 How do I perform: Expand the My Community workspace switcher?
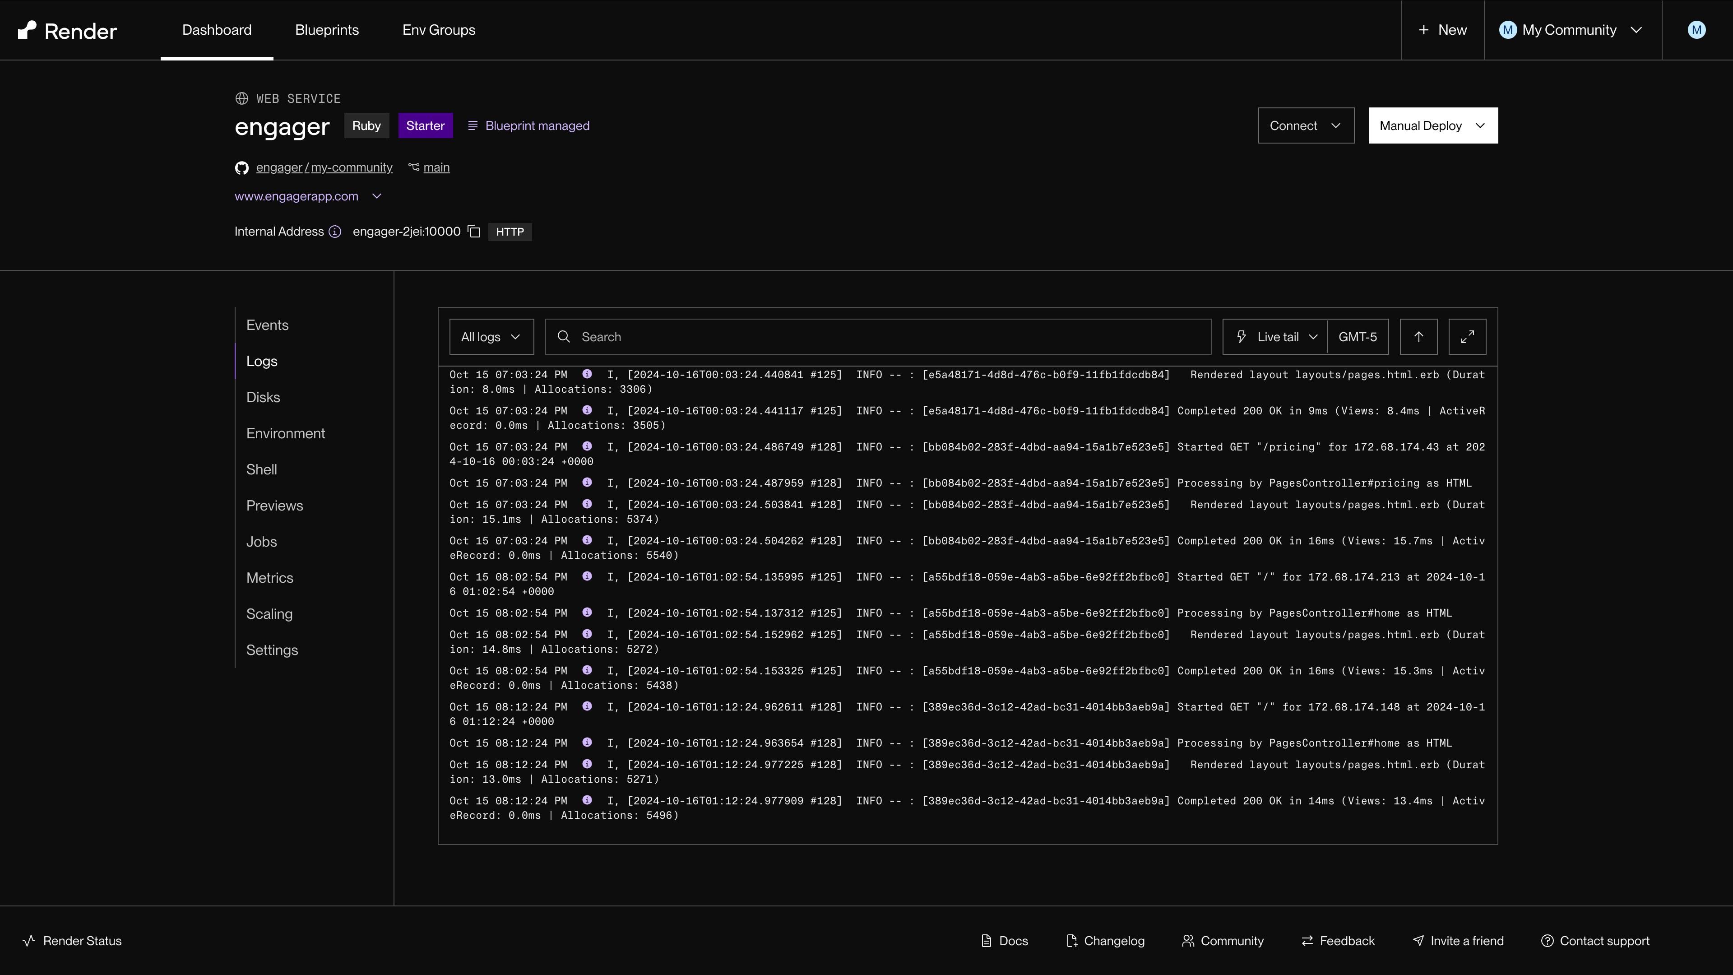click(1572, 30)
